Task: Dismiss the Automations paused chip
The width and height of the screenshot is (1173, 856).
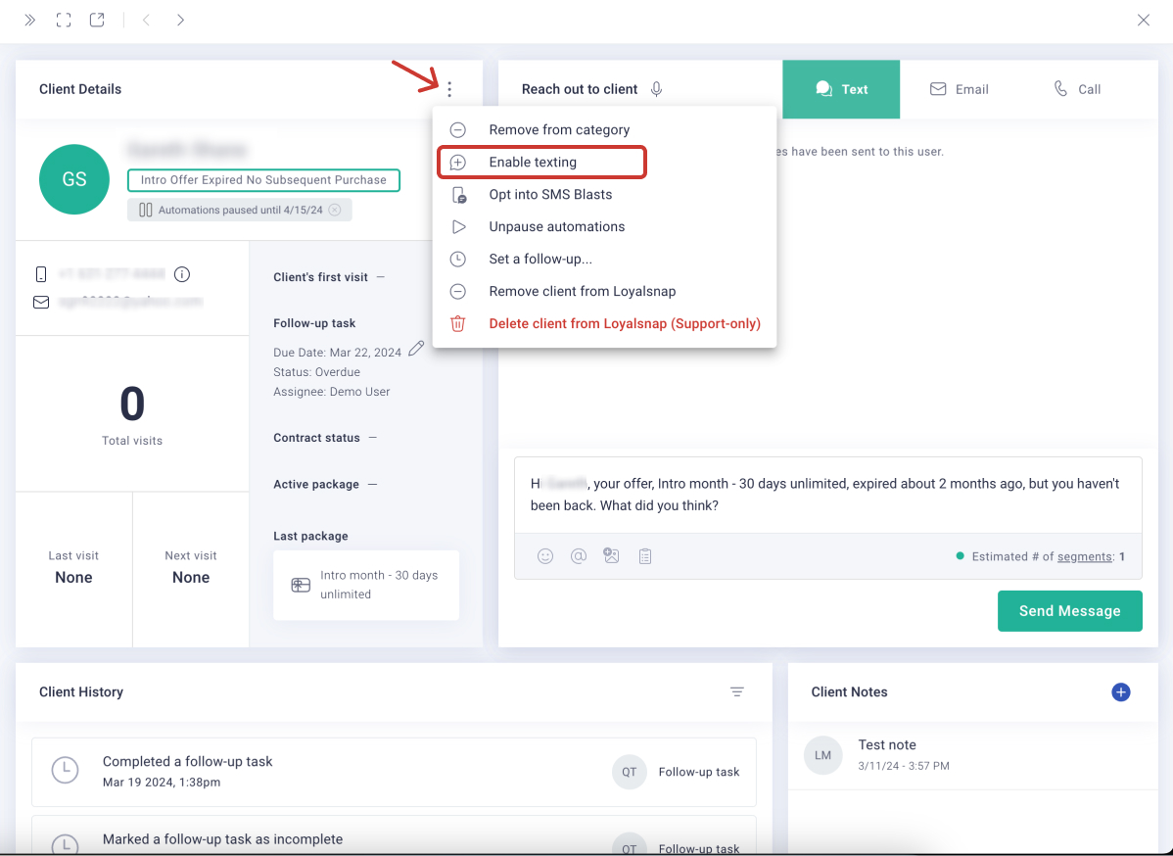Action: 336,209
